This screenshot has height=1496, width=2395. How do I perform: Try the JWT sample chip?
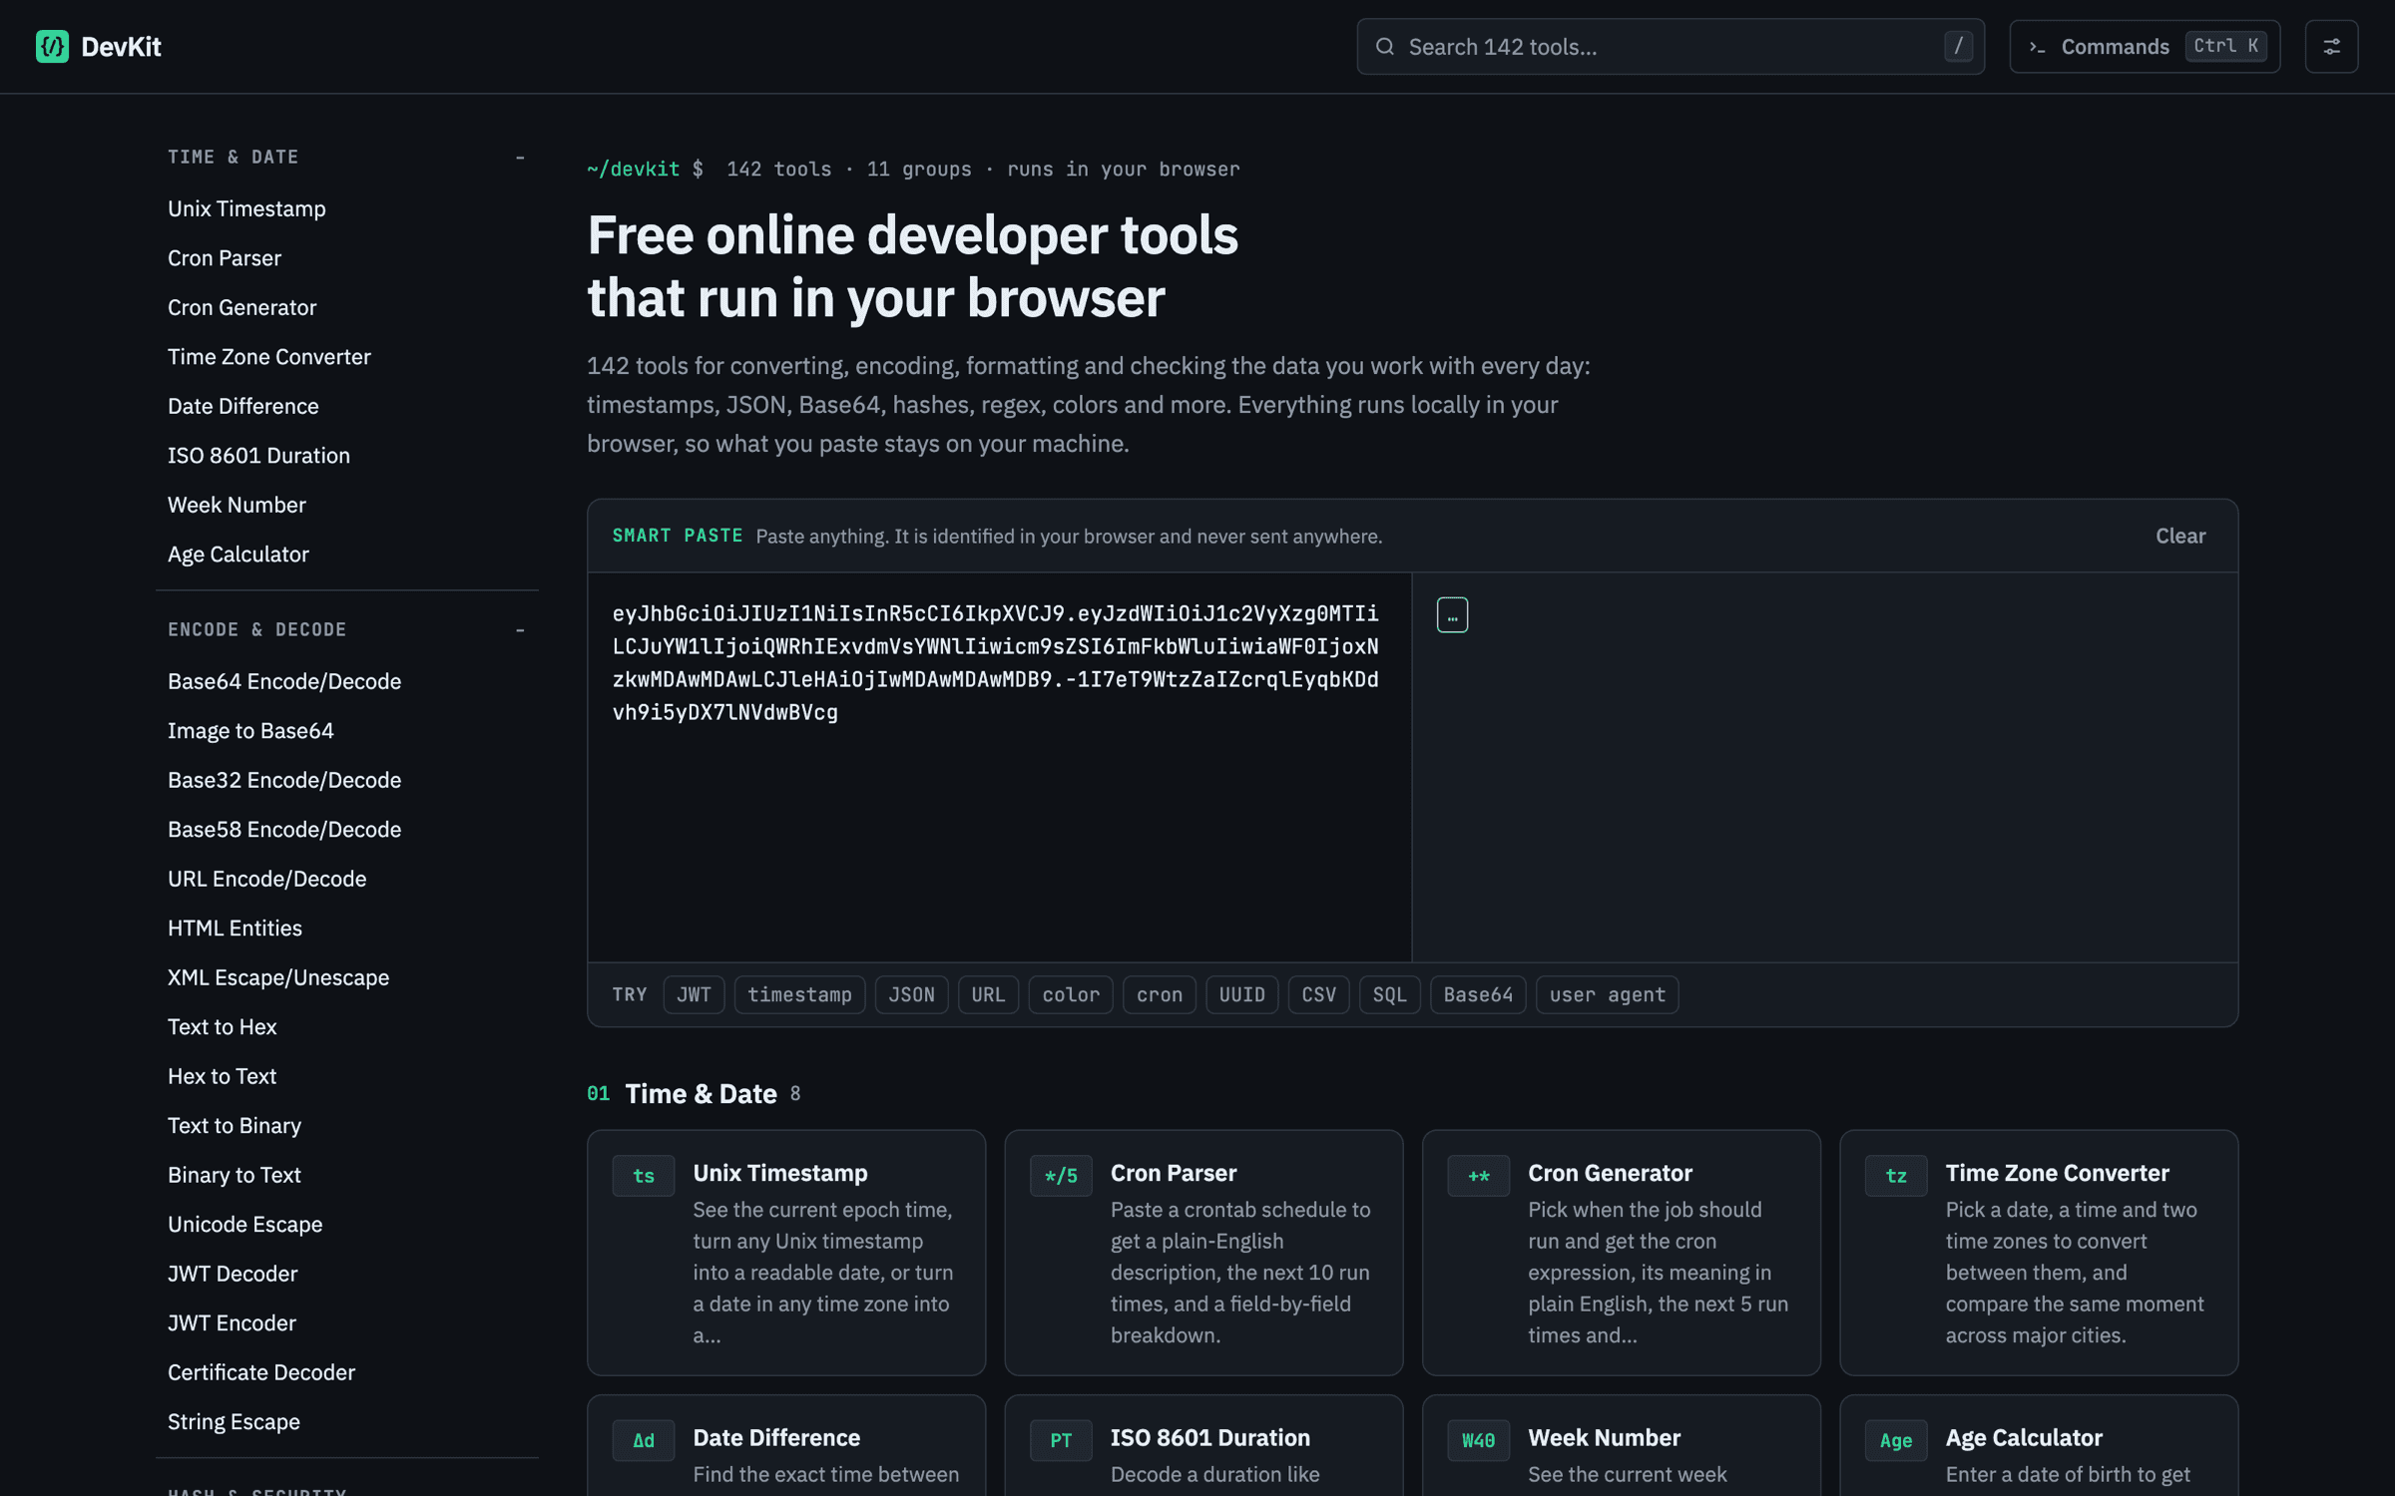tap(694, 994)
